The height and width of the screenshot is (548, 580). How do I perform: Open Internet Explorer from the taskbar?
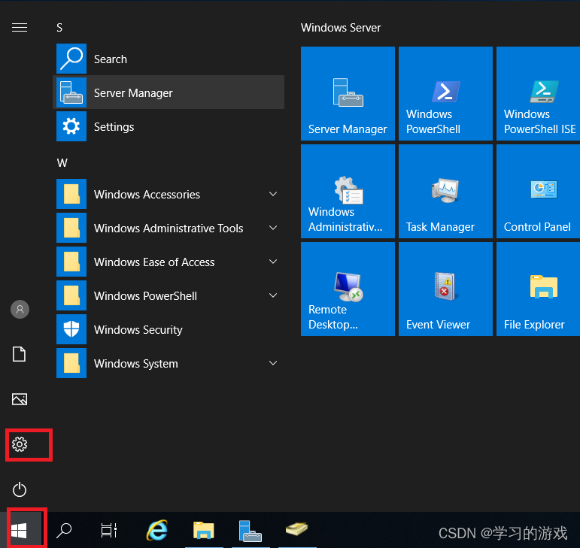tap(156, 531)
